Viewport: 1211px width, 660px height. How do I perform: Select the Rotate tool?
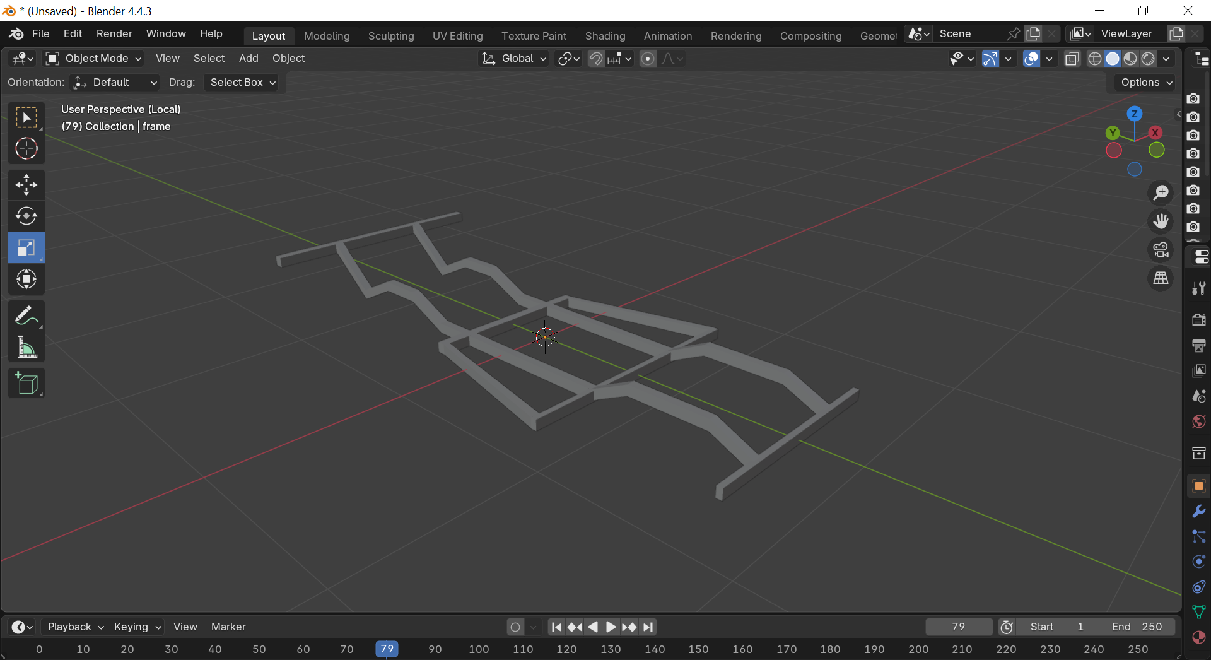(26, 216)
